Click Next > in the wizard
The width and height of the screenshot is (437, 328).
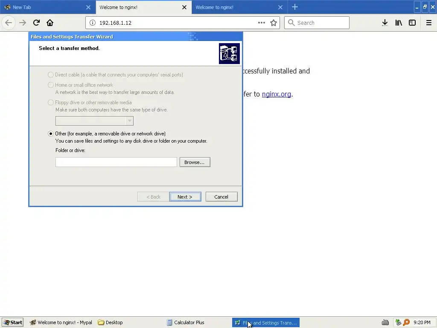coord(185,196)
